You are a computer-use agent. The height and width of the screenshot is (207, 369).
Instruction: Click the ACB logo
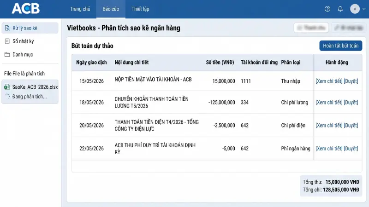(x=26, y=9)
